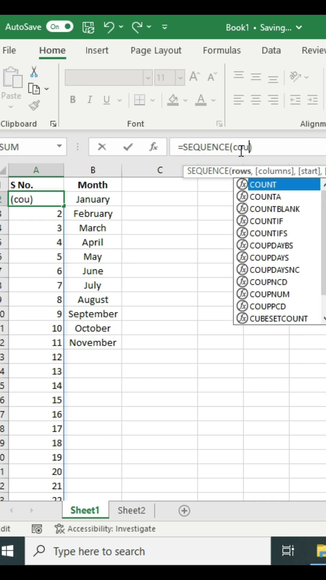Click Increase Font Size icon
Image resolution: width=326 pixels, height=580 pixels.
[x=195, y=77]
